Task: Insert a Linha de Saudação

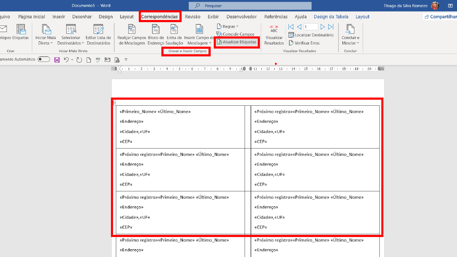Action: 174,35
